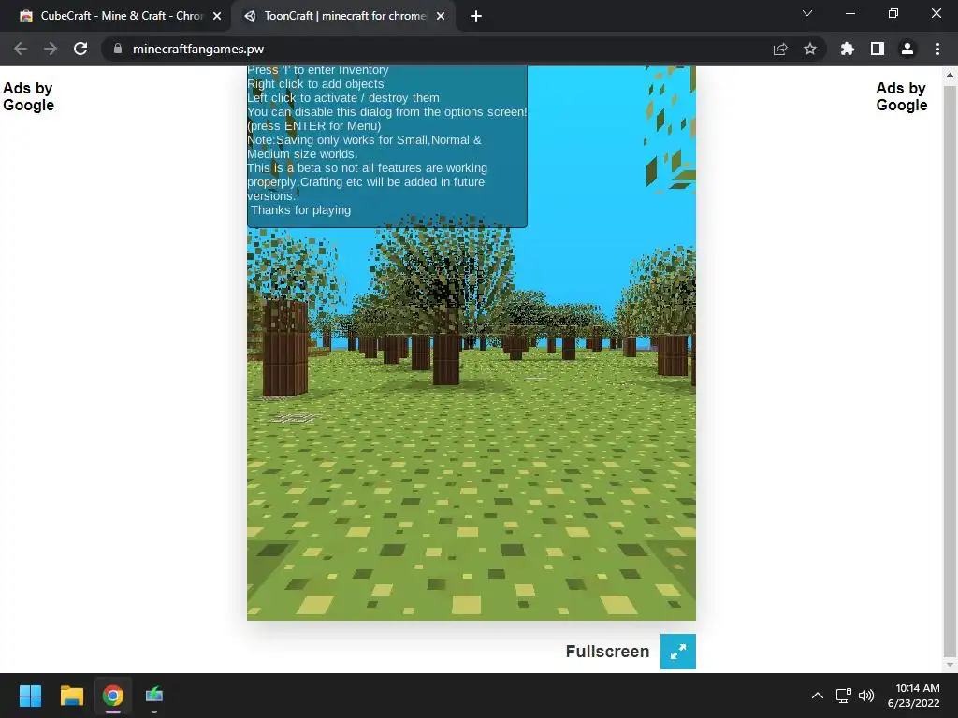Click the Fullscreen text label
This screenshot has height=718, width=958.
(x=607, y=652)
